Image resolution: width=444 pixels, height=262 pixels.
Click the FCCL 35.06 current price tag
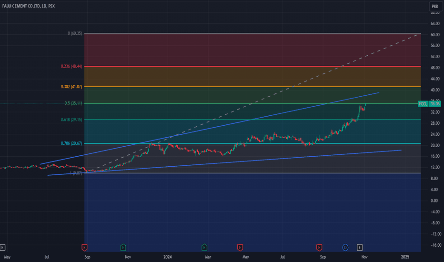[429, 104]
